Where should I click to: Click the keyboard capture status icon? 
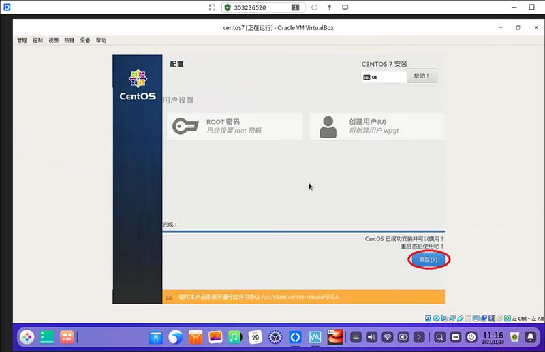click(508, 318)
